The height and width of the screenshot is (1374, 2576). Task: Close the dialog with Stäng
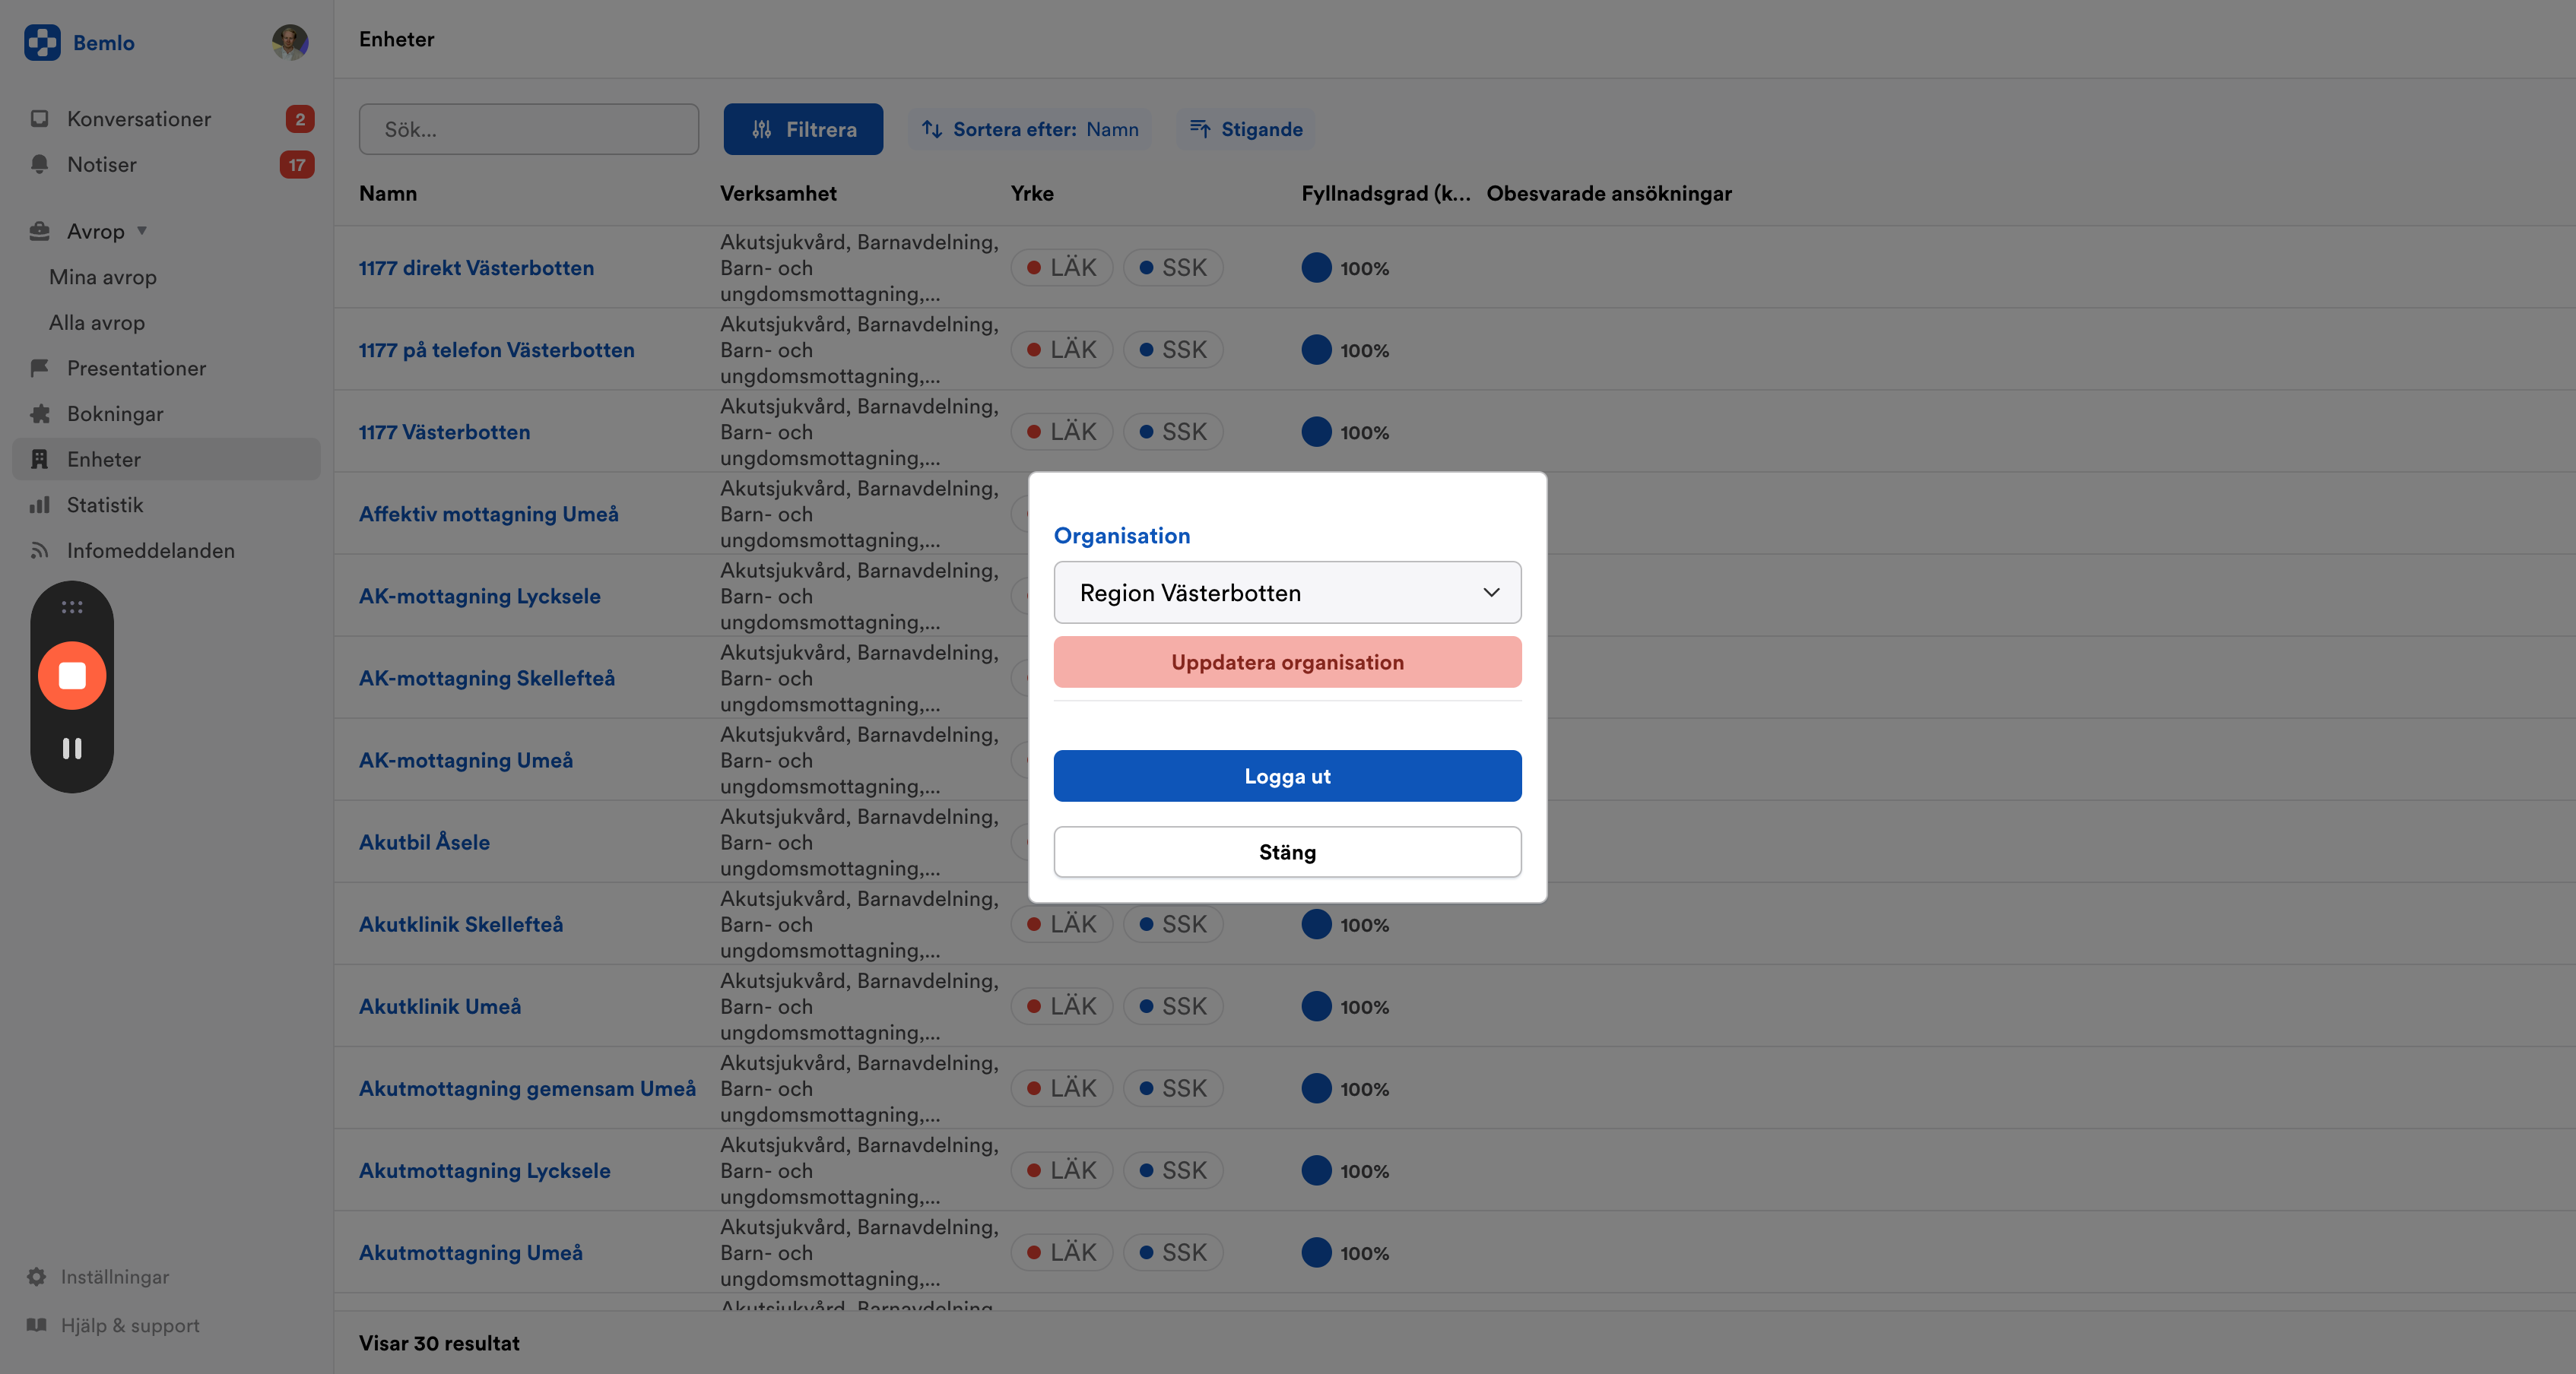click(1287, 851)
